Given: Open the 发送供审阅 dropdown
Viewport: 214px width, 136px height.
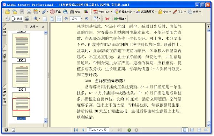Looking at the screenshot, I should (147, 12).
